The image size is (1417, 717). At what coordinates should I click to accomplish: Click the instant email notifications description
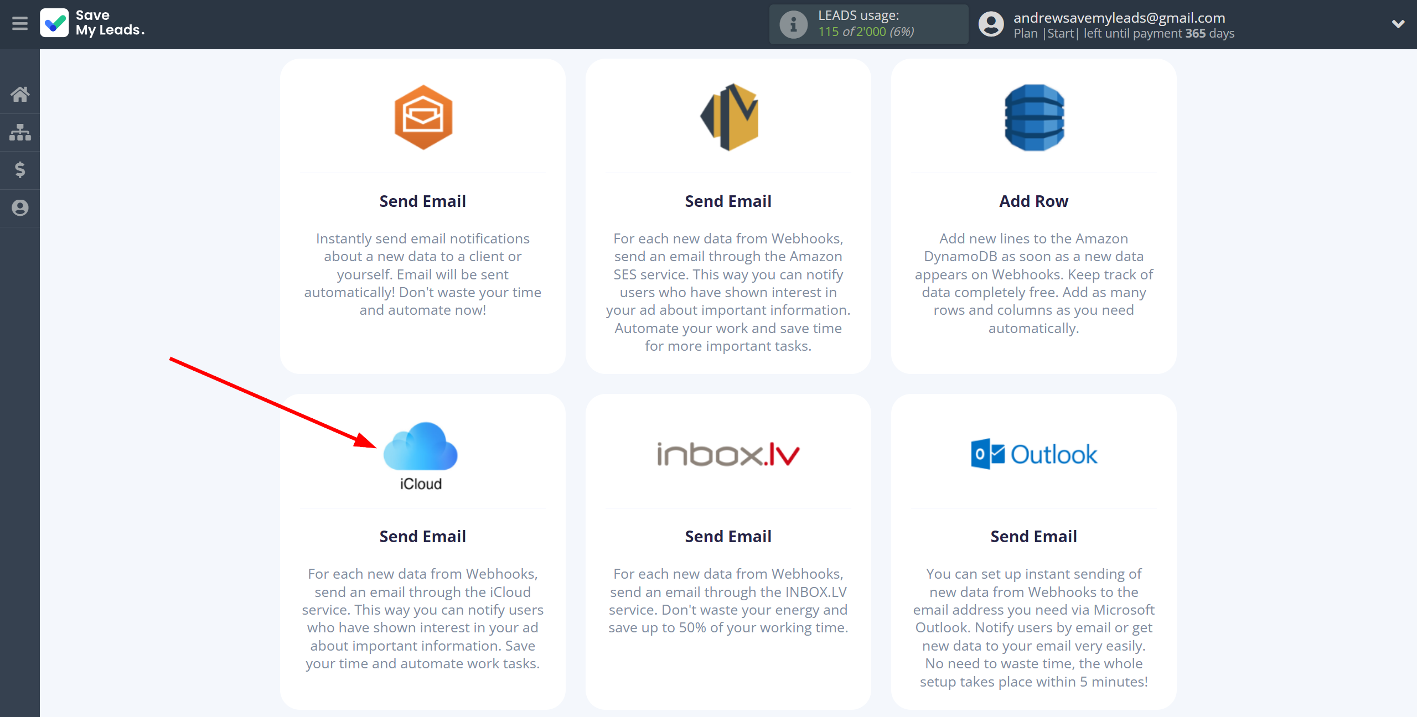[x=423, y=274]
